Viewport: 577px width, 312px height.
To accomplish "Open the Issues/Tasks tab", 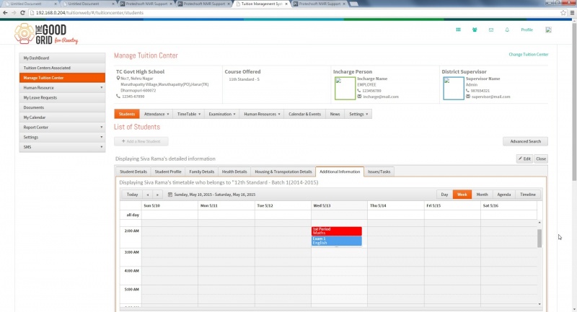I will 379,171.
